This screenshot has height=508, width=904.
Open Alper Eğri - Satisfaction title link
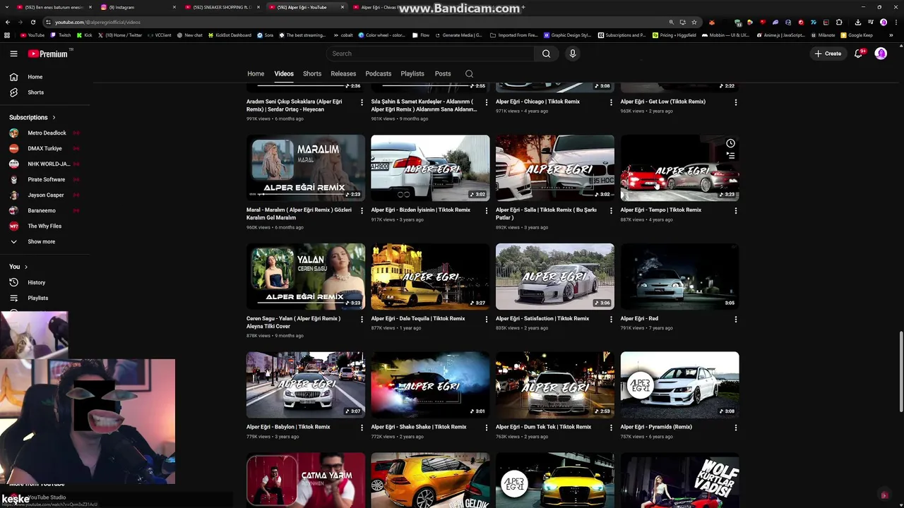pos(542,318)
